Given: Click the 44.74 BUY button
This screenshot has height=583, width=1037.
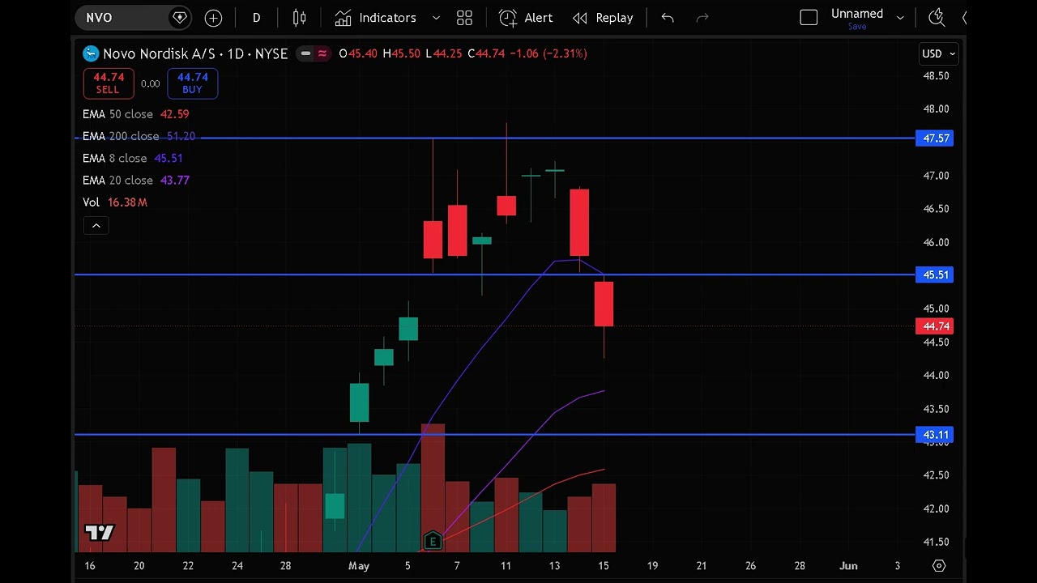Looking at the screenshot, I should pyautogui.click(x=192, y=83).
